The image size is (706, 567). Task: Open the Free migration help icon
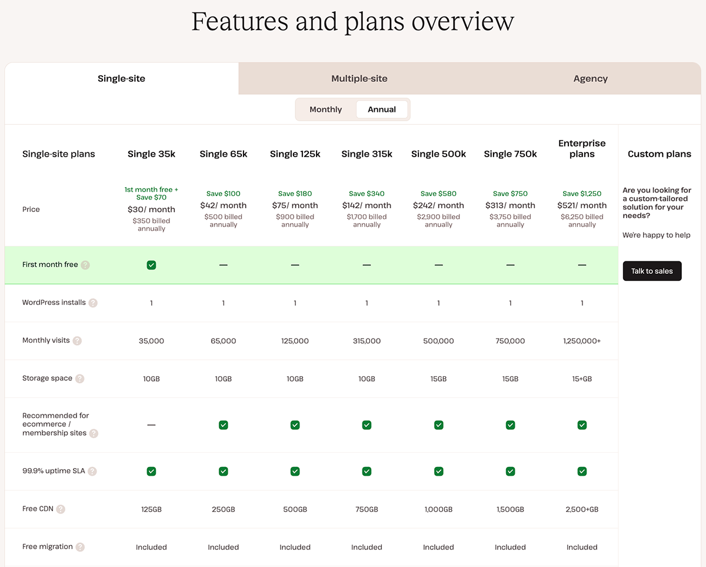80,547
